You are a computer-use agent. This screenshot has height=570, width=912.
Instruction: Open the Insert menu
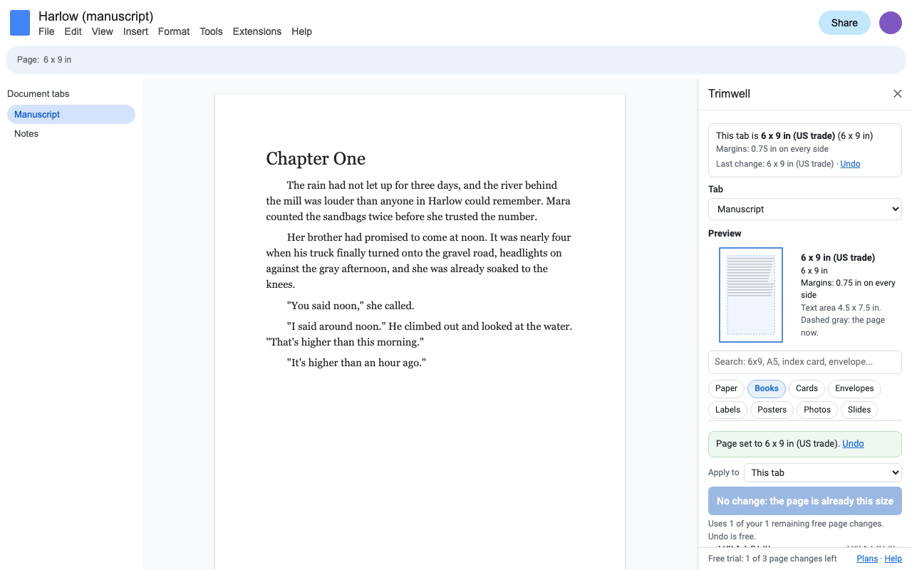click(x=135, y=31)
